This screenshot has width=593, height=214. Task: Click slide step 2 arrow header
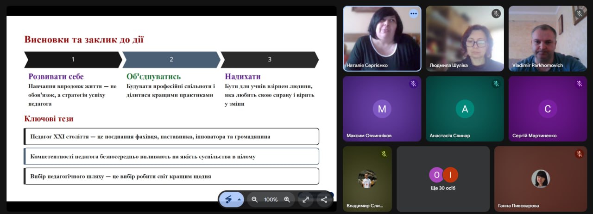pos(171,60)
